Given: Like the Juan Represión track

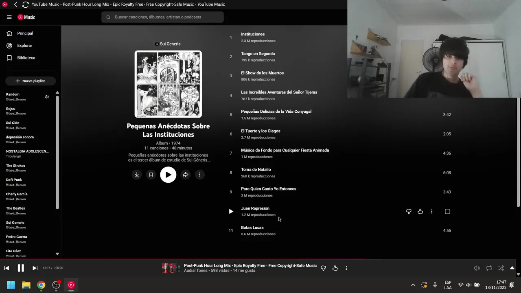Looking at the screenshot, I should click(420, 212).
